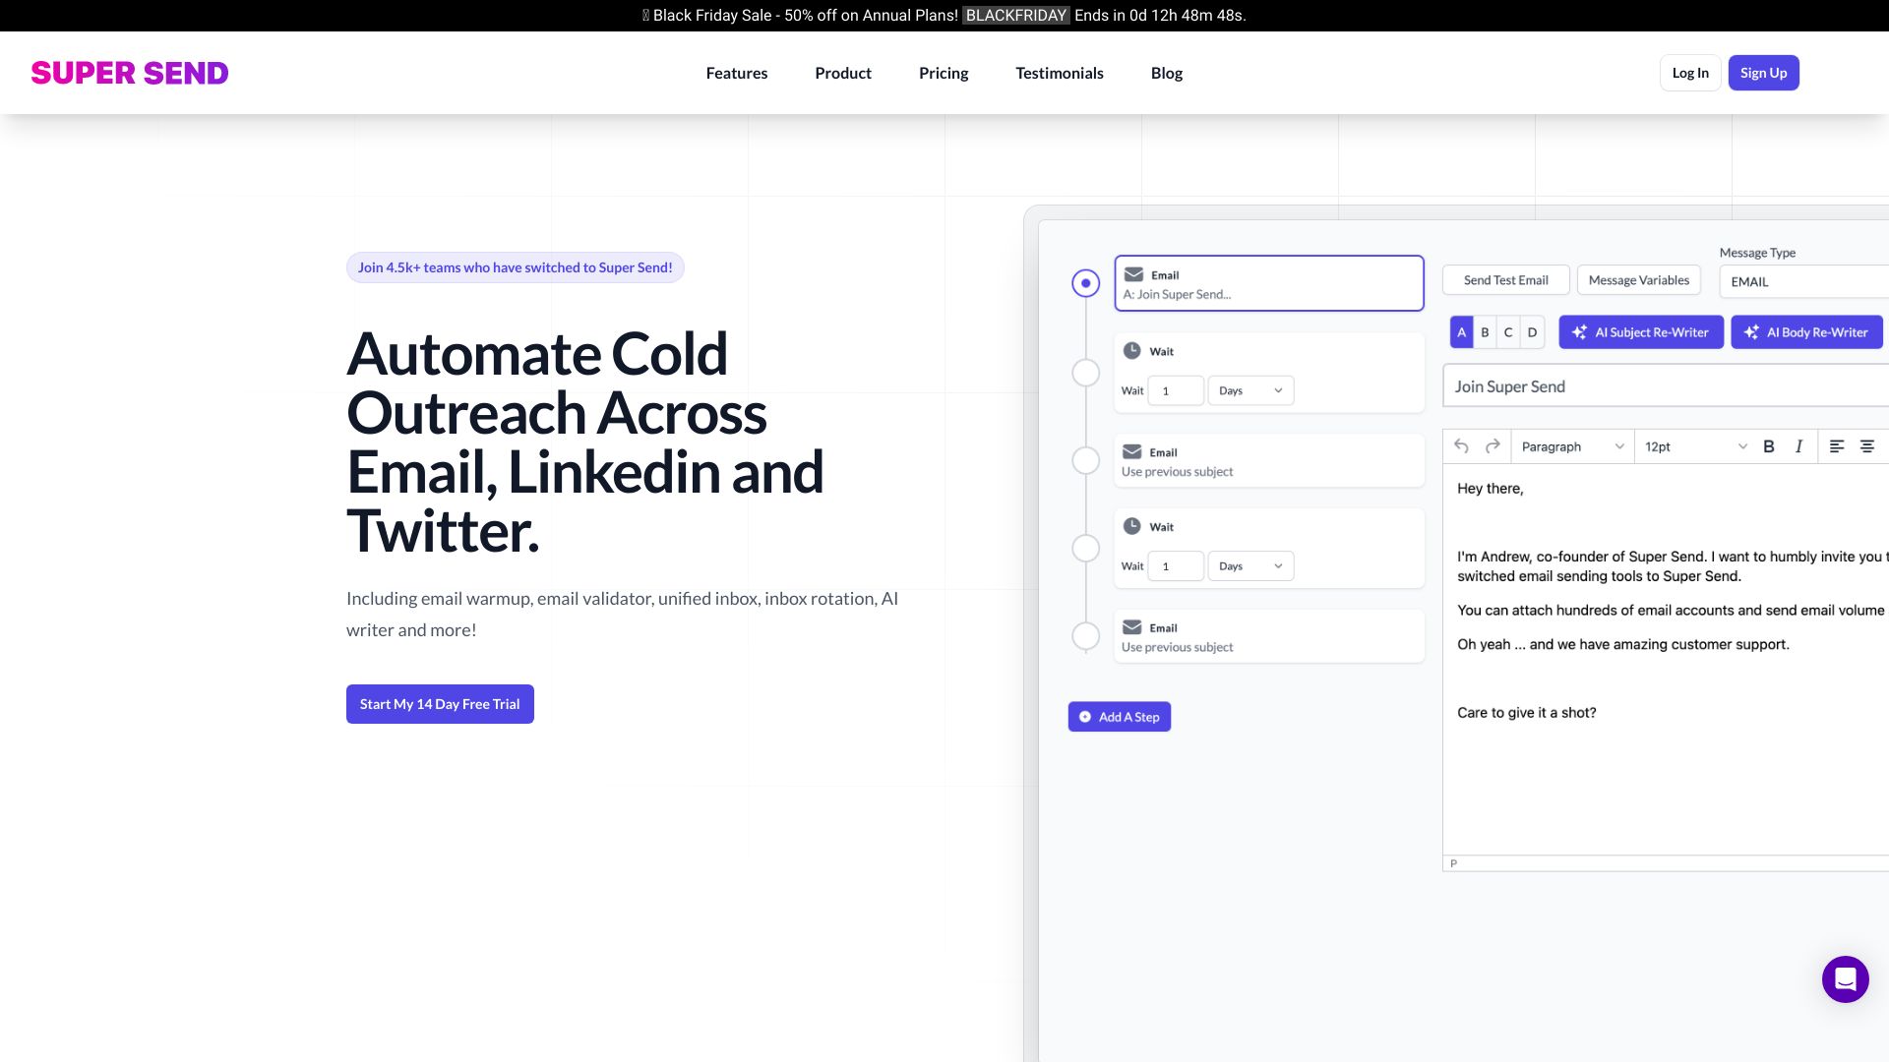Toggle the first email step circle
1889x1062 pixels.
click(1084, 282)
